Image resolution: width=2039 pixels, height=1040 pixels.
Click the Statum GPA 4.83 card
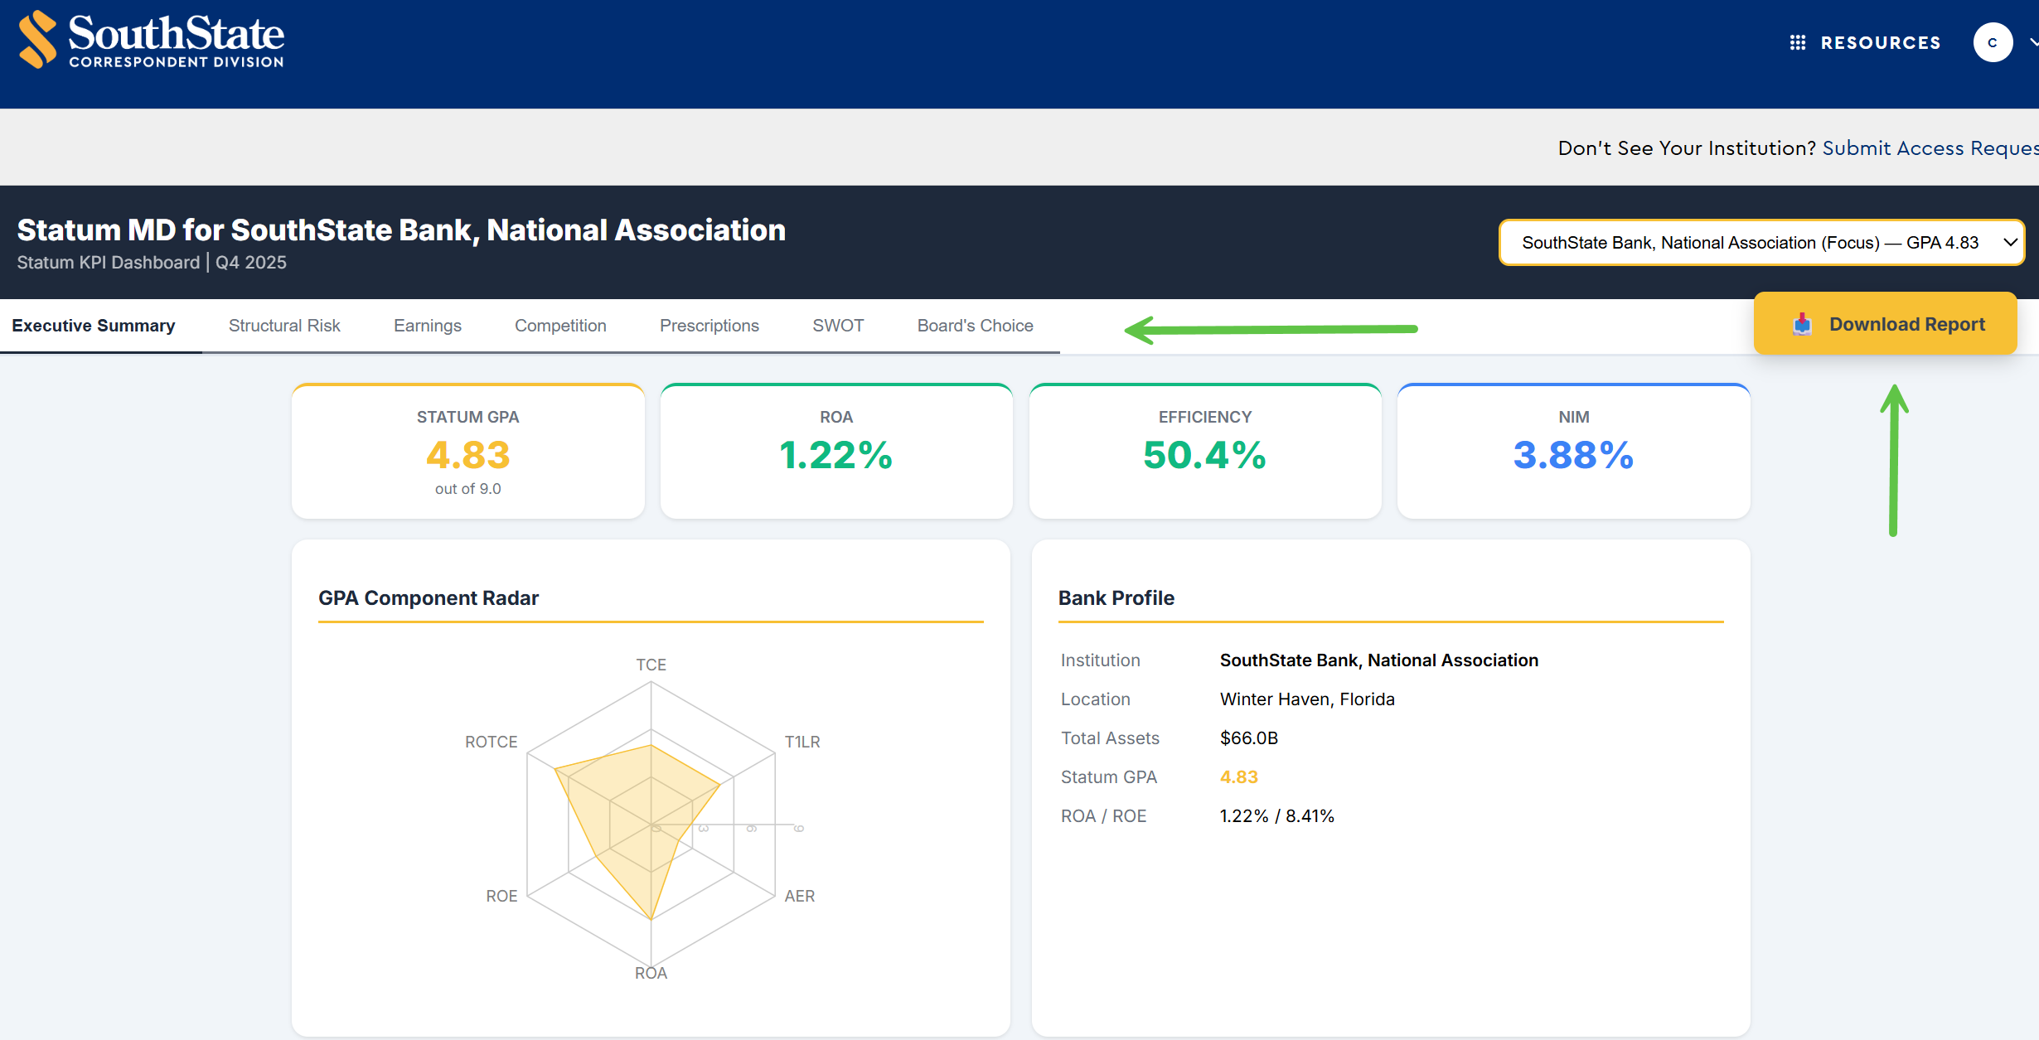[467, 452]
